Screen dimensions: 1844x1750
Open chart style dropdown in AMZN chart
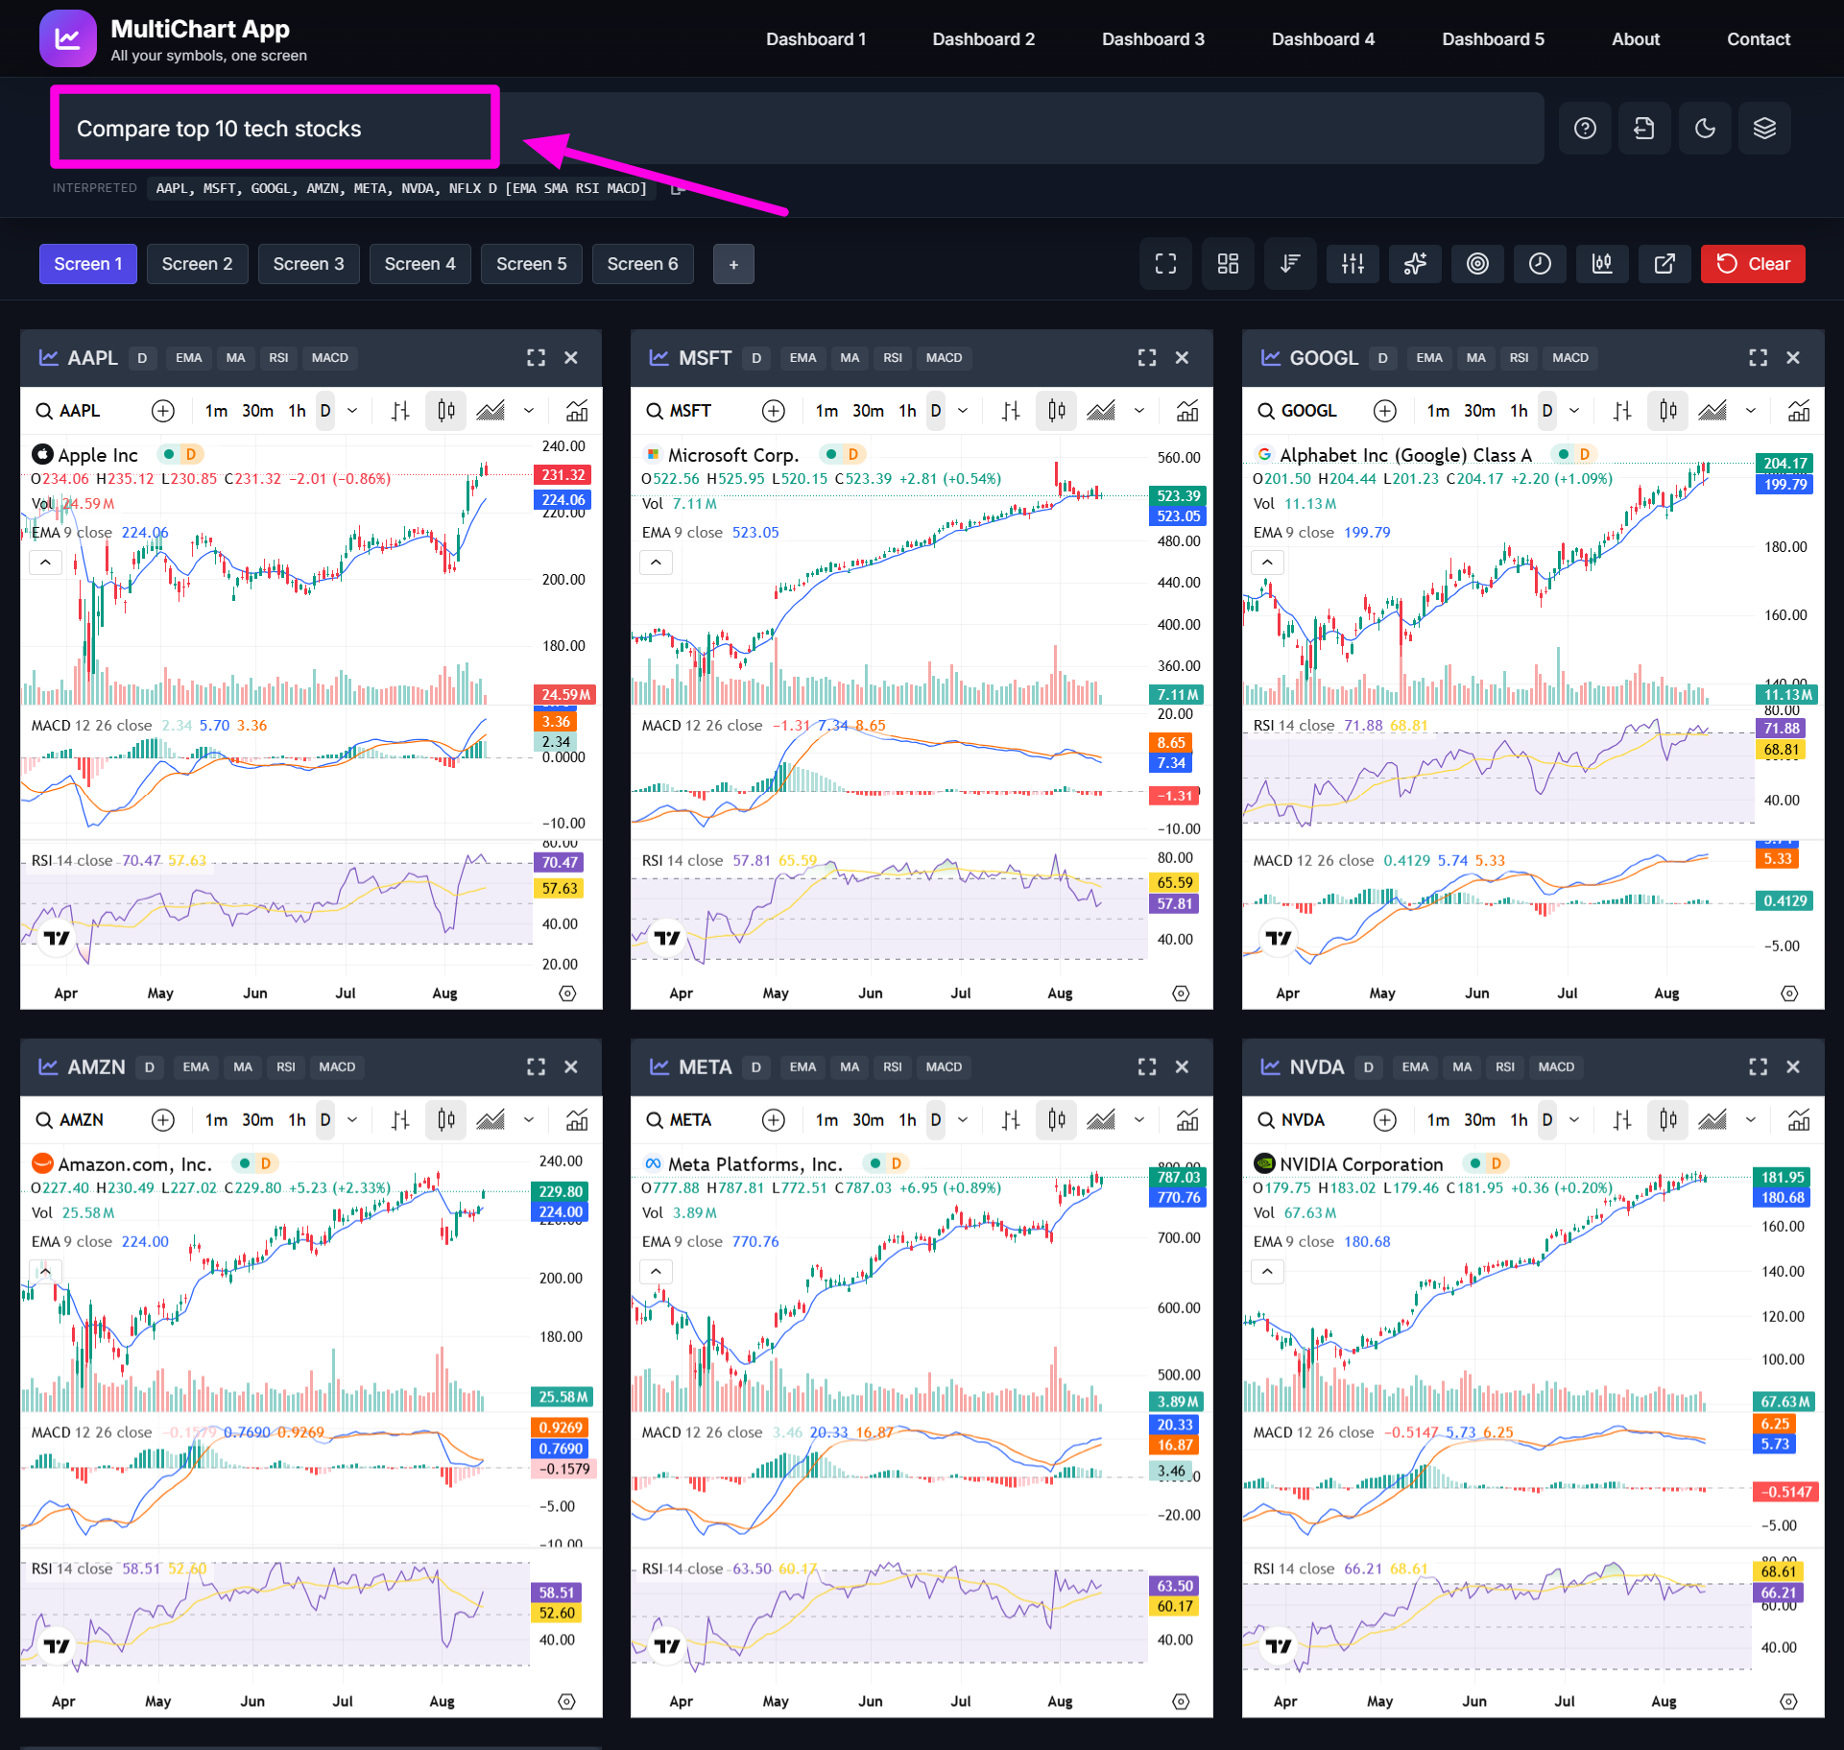pyautogui.click(x=529, y=1120)
